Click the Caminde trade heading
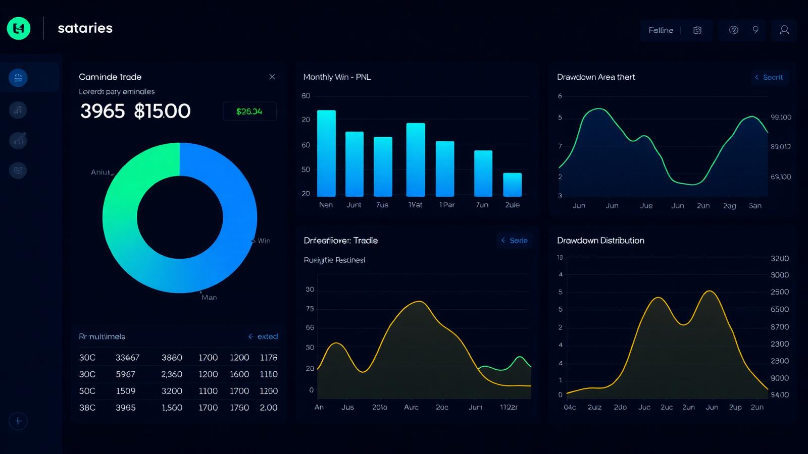 (110, 77)
